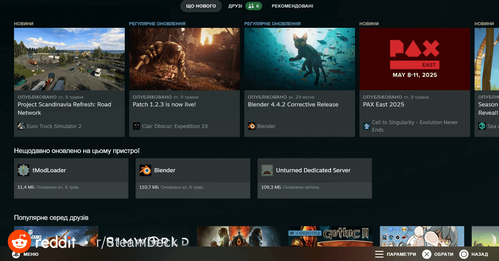Click the НОВИНИ label above Euro Truck card
Viewport: 499px width, 261px height.
[24, 24]
